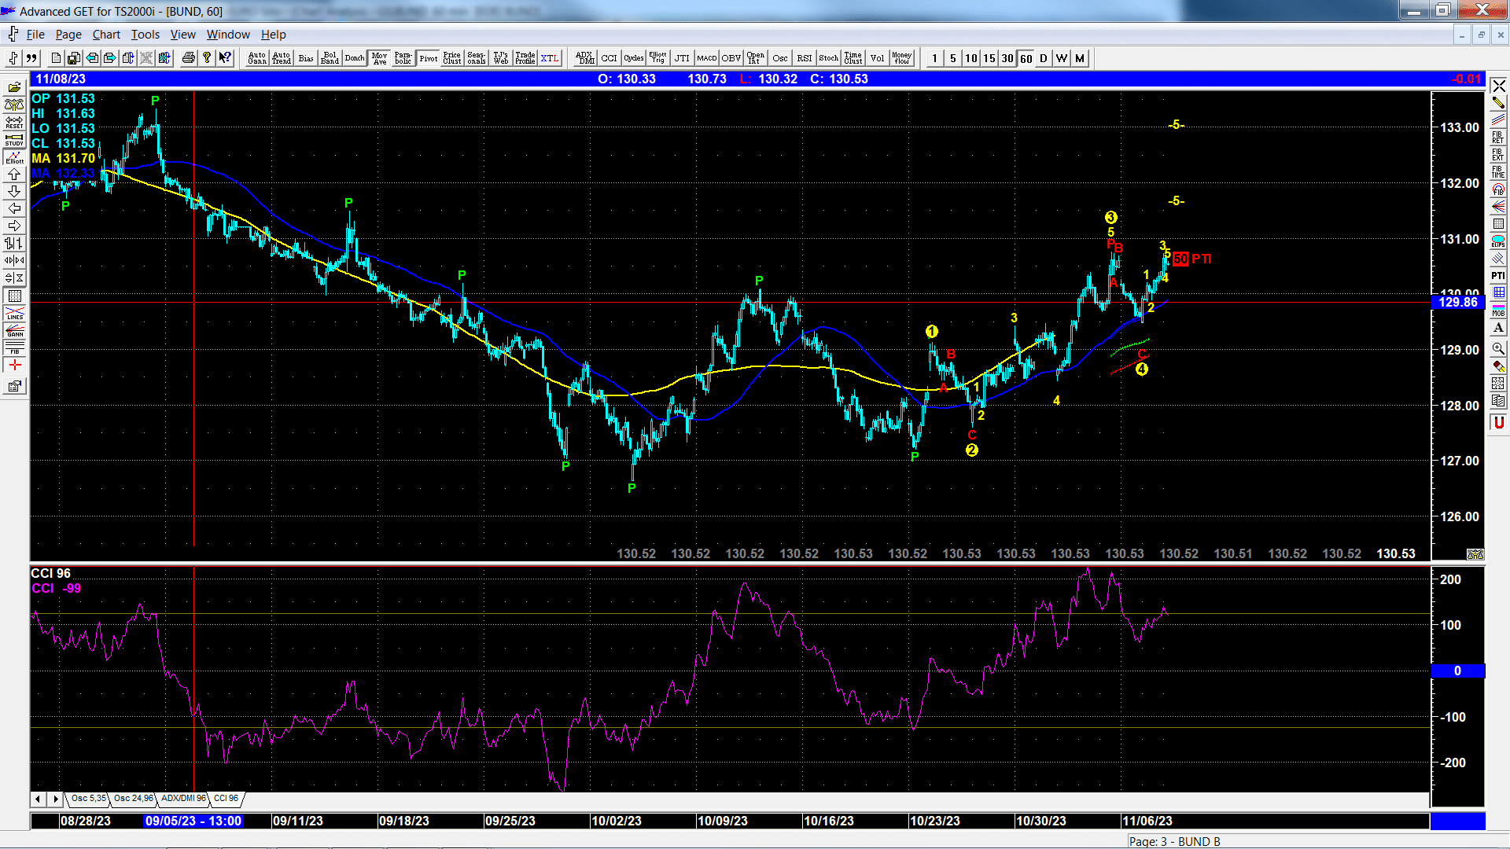This screenshot has height=849, width=1510.
Task: Open the Help menu
Action: click(274, 35)
